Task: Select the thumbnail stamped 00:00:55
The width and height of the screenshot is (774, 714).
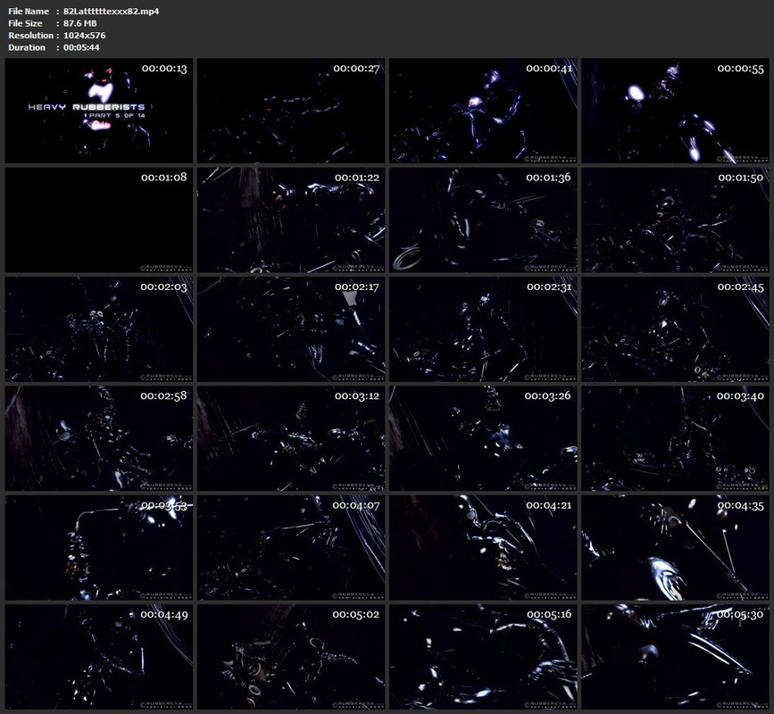Action: click(x=675, y=111)
